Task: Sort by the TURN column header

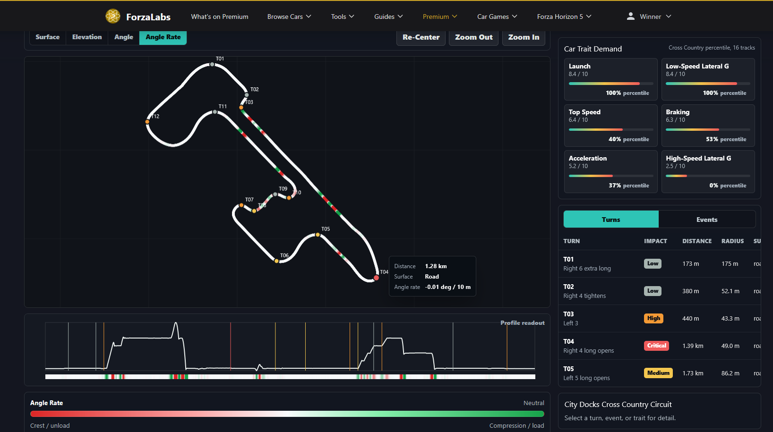Action: [571, 241]
